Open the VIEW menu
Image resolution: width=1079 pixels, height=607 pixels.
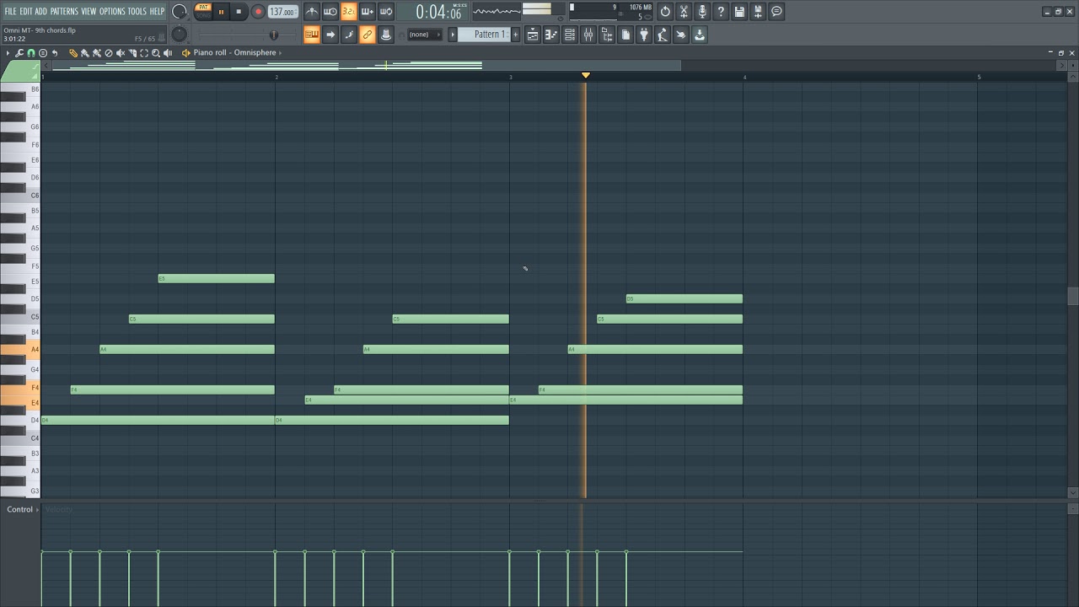click(x=89, y=11)
